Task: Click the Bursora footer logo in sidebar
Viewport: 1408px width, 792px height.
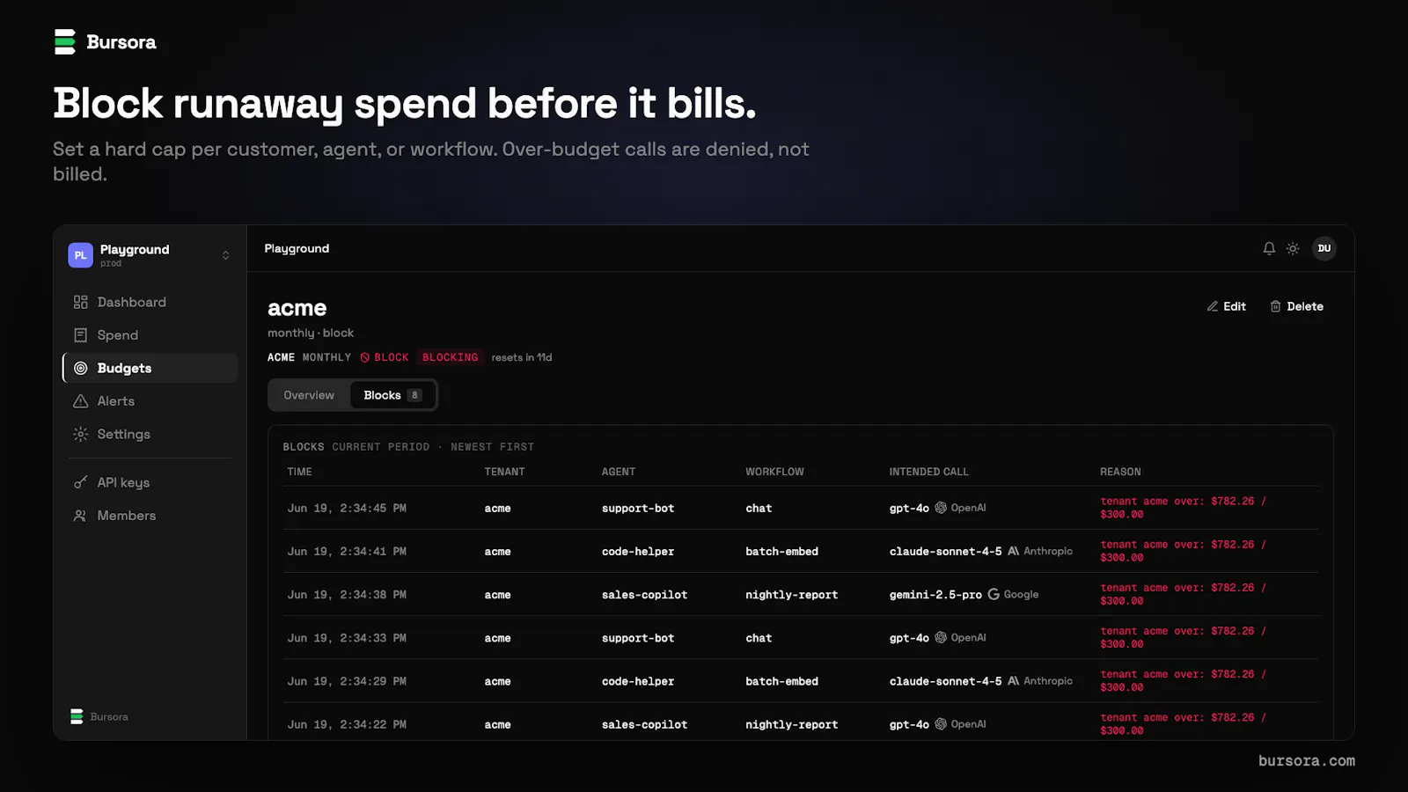Action: click(x=99, y=716)
